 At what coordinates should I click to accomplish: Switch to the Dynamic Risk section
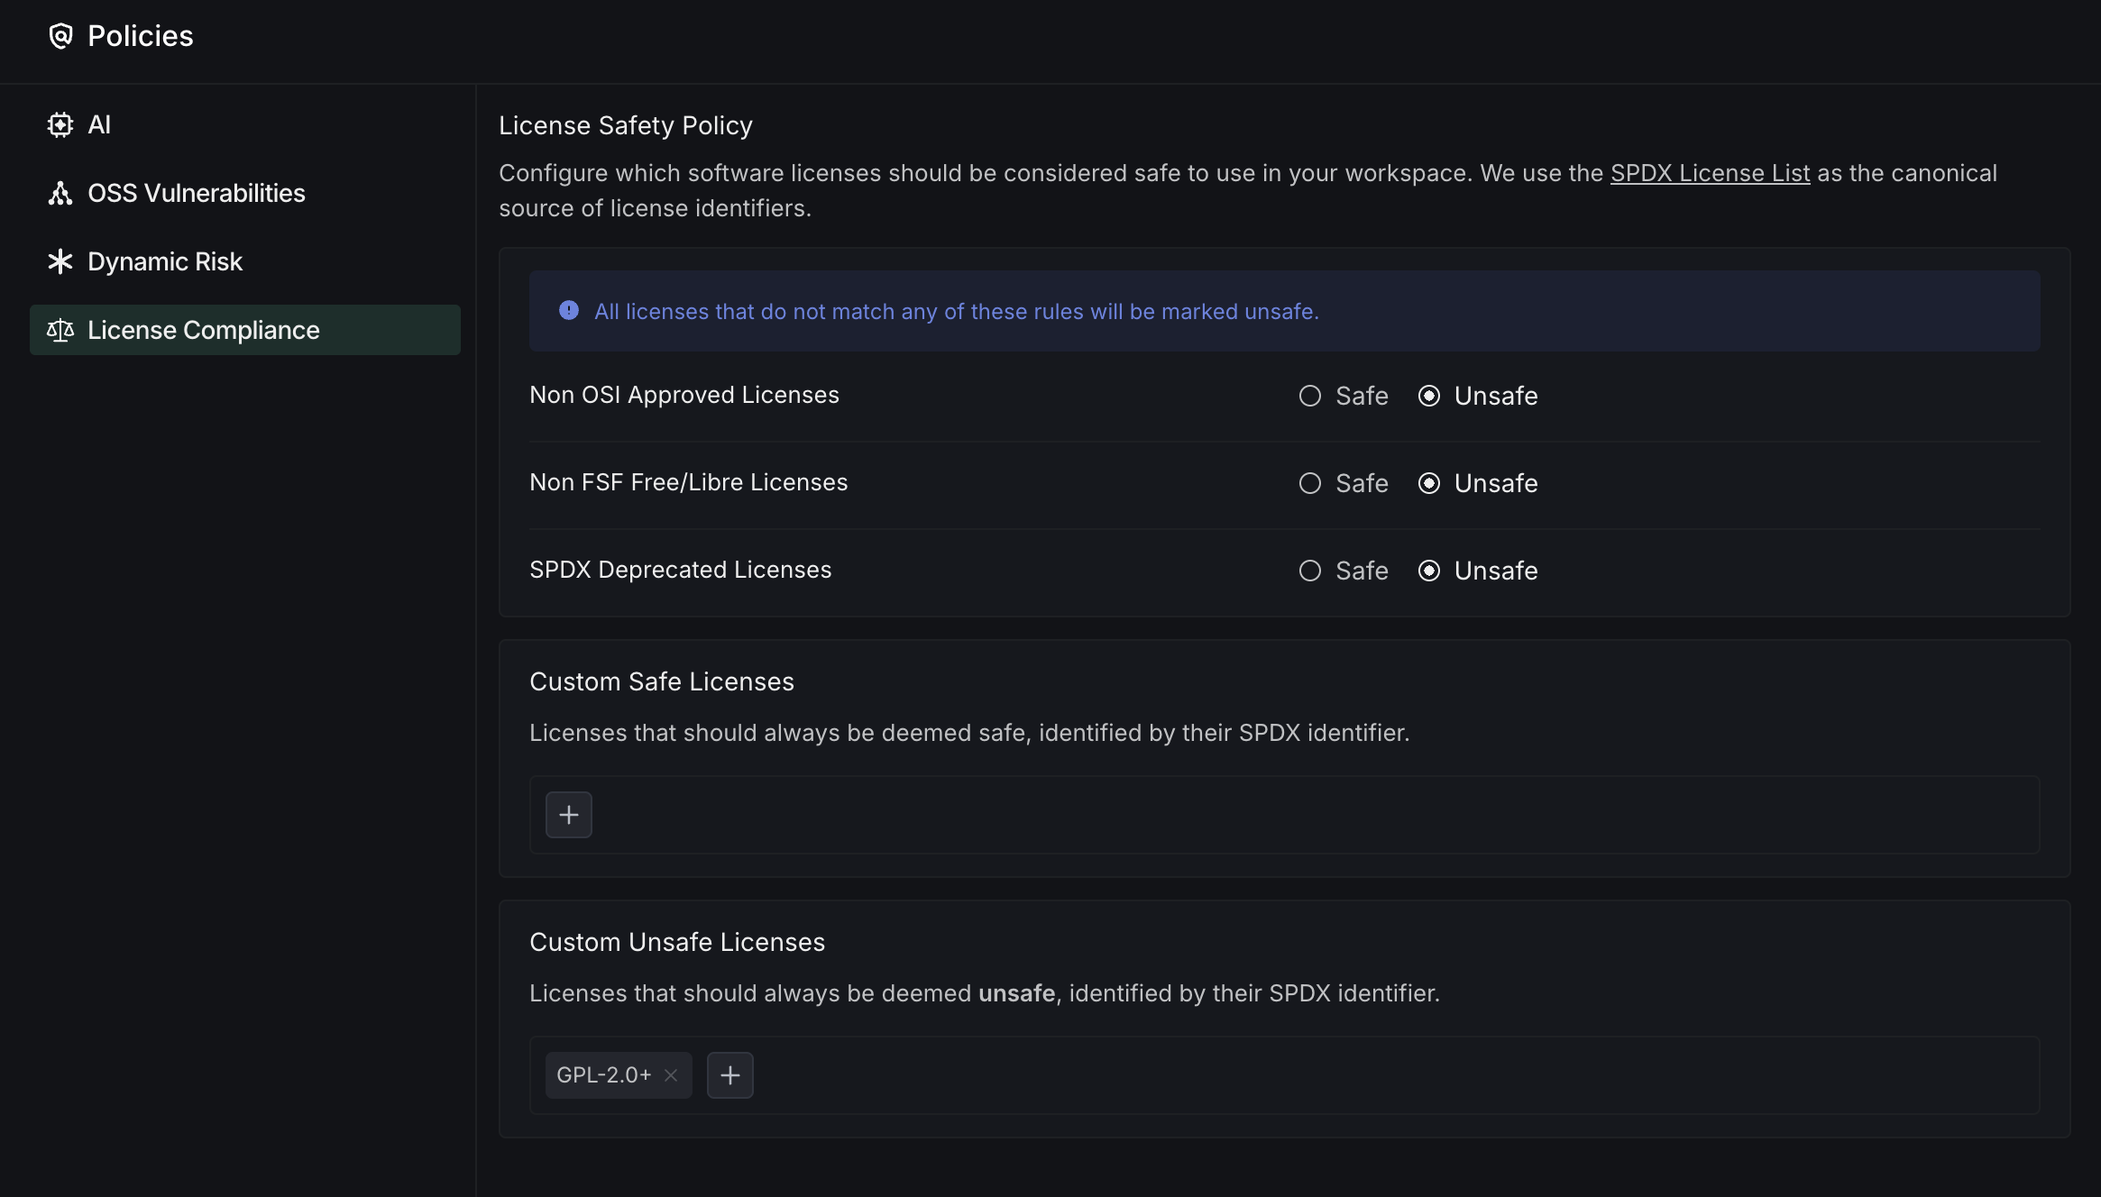165,261
